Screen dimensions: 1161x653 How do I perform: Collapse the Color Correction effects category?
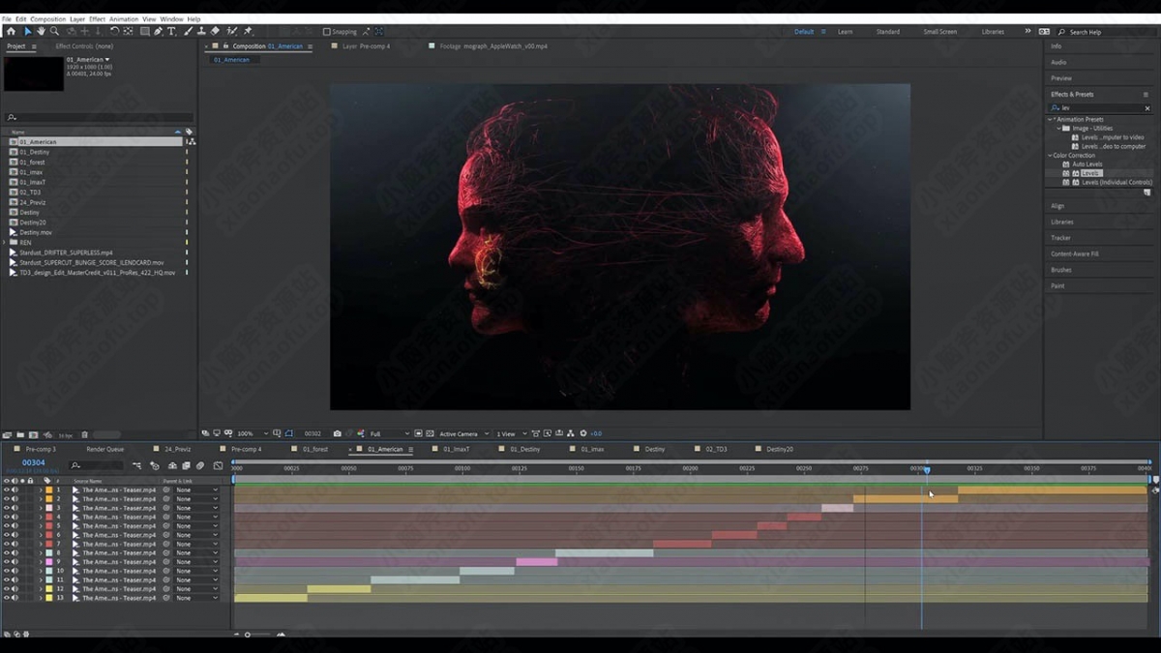coord(1050,155)
